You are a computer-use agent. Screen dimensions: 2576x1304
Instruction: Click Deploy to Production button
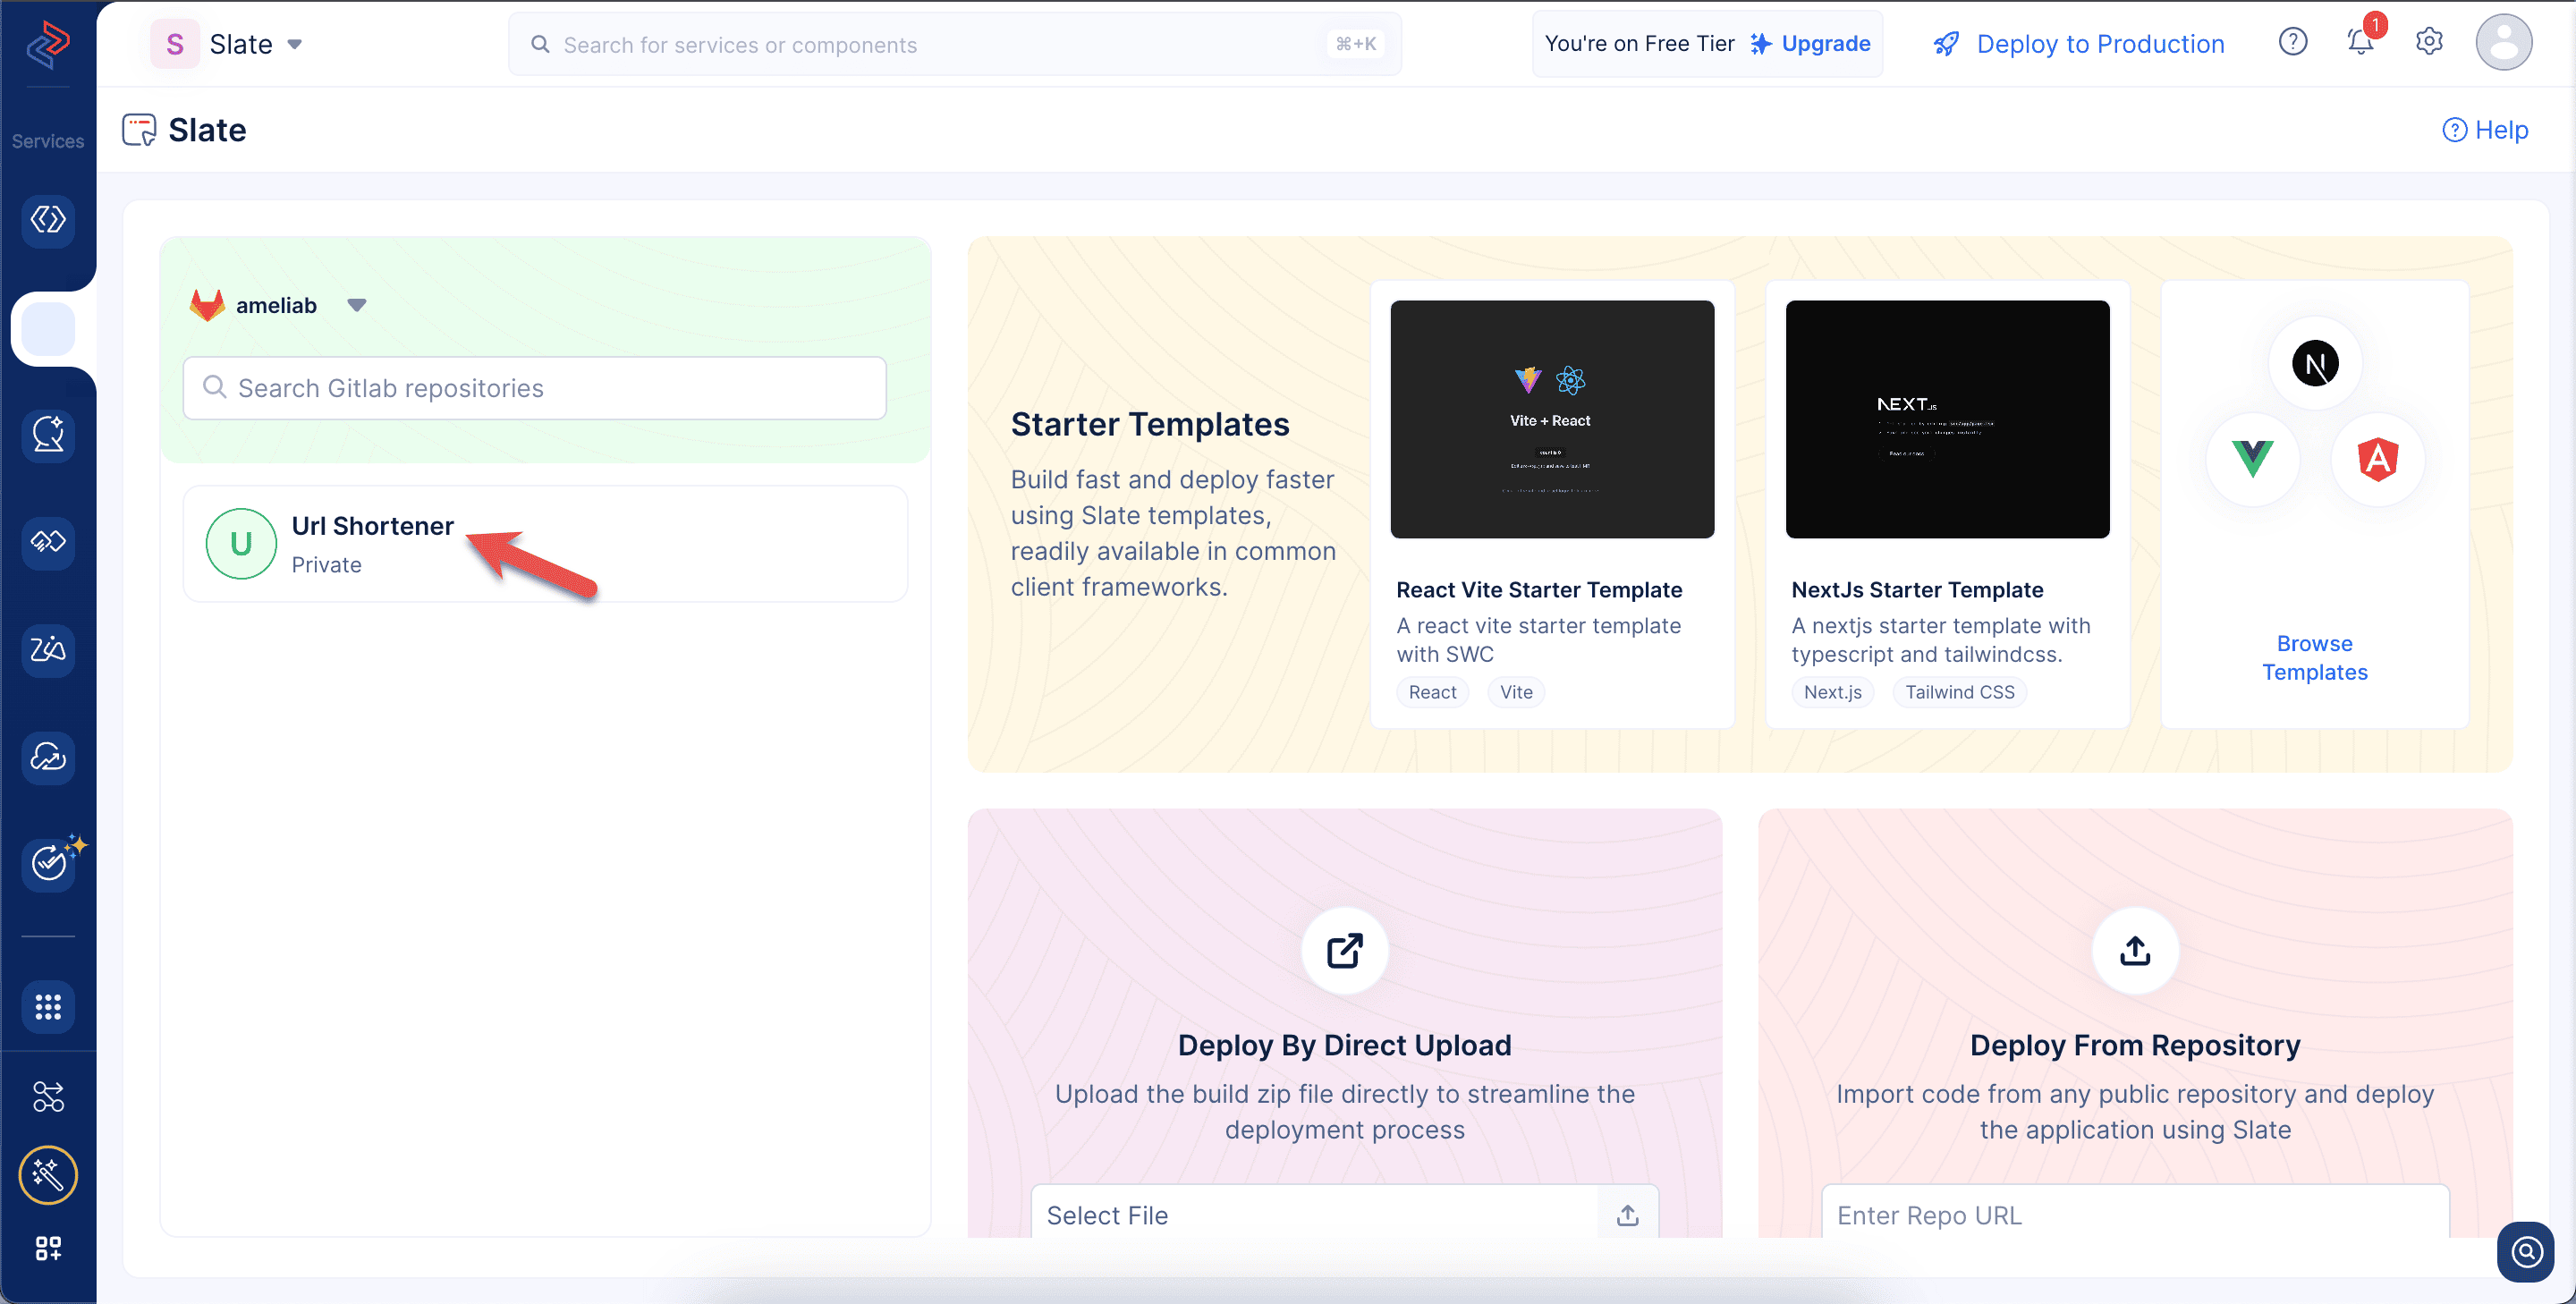pyautogui.click(x=2079, y=44)
